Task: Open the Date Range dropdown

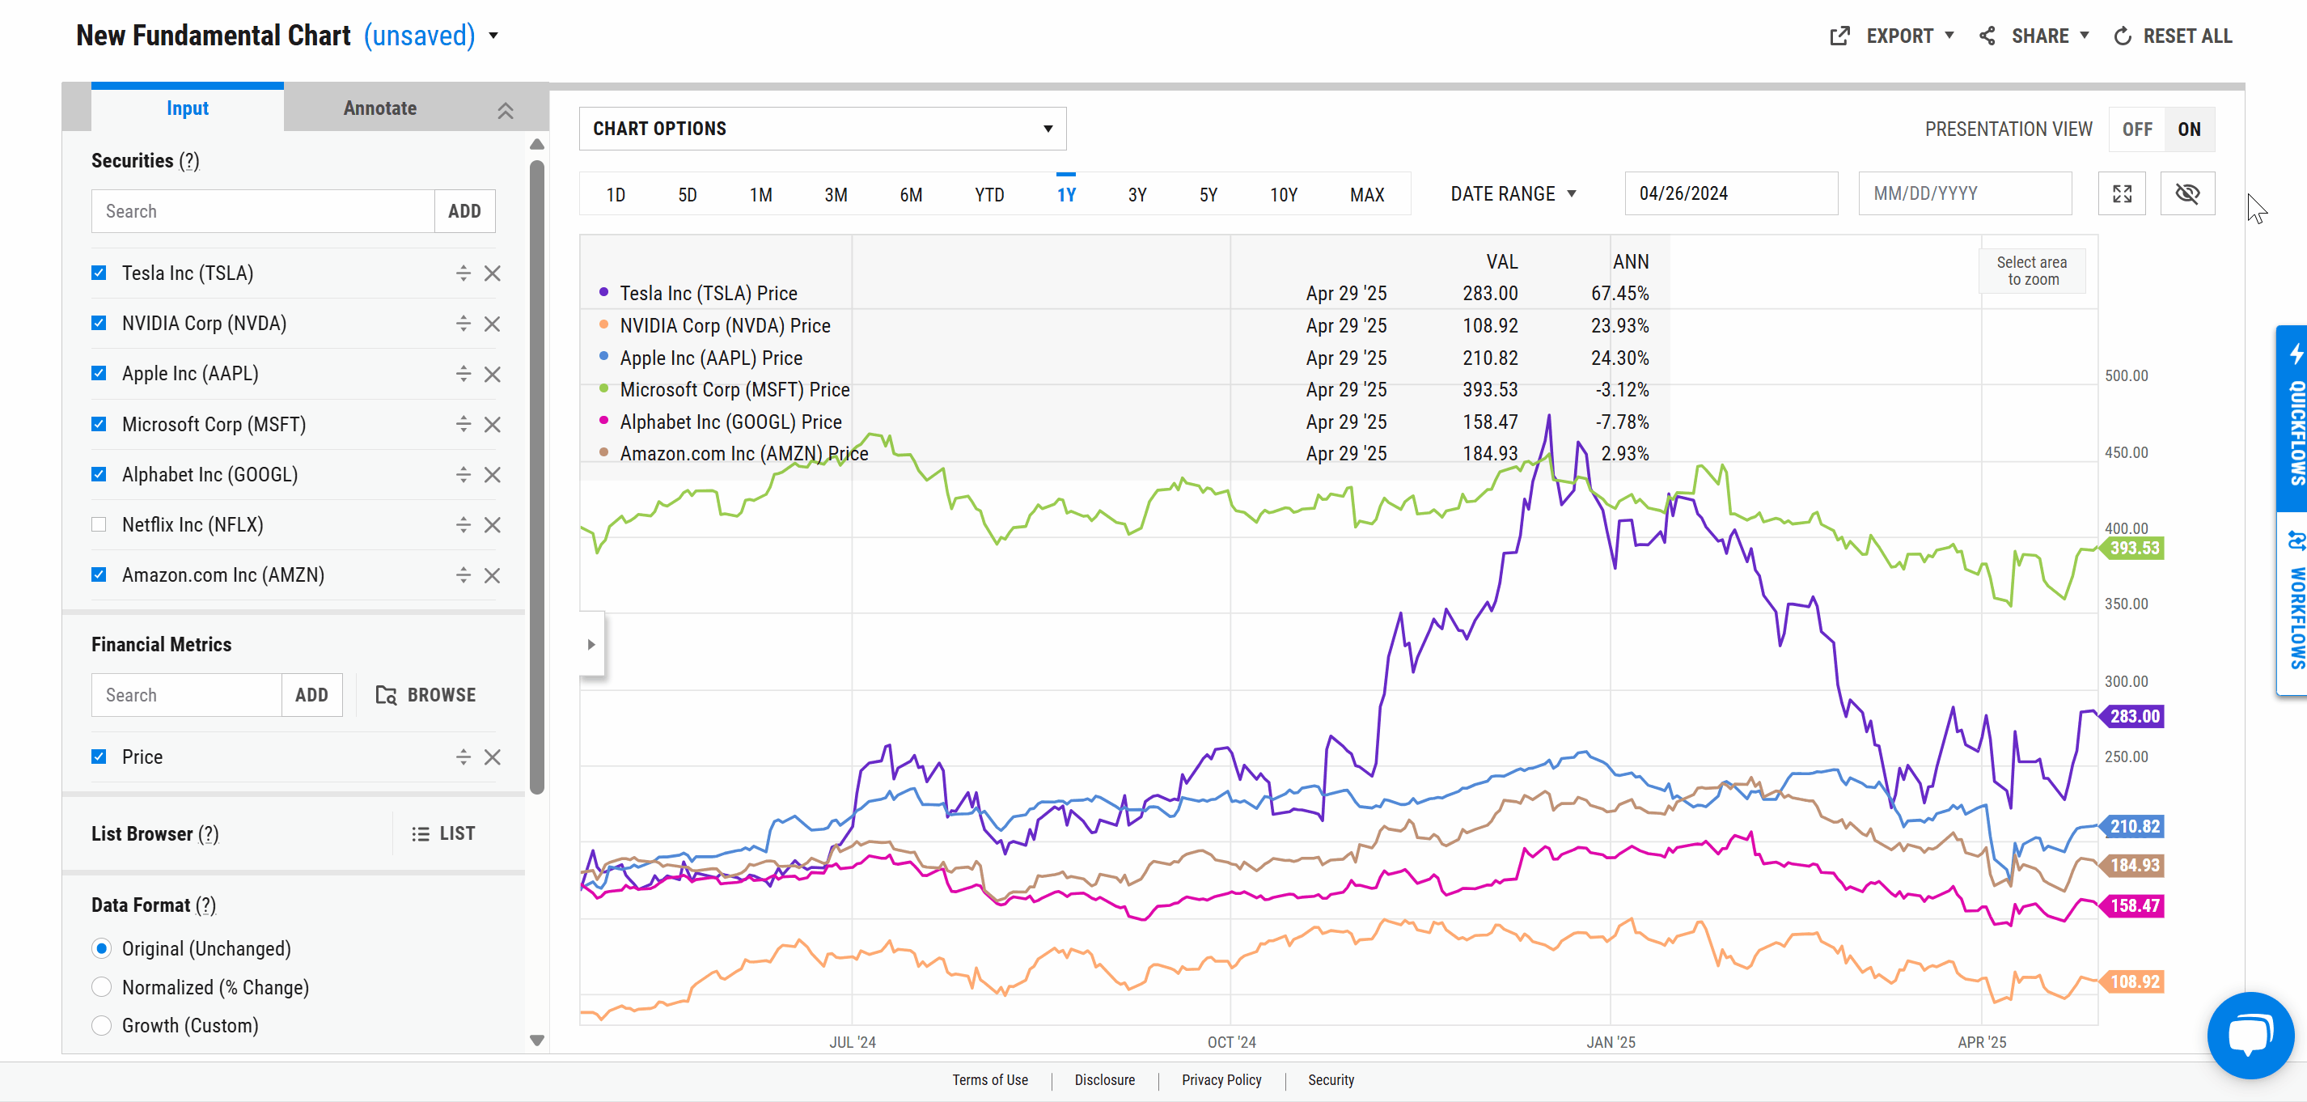Action: [x=1513, y=193]
